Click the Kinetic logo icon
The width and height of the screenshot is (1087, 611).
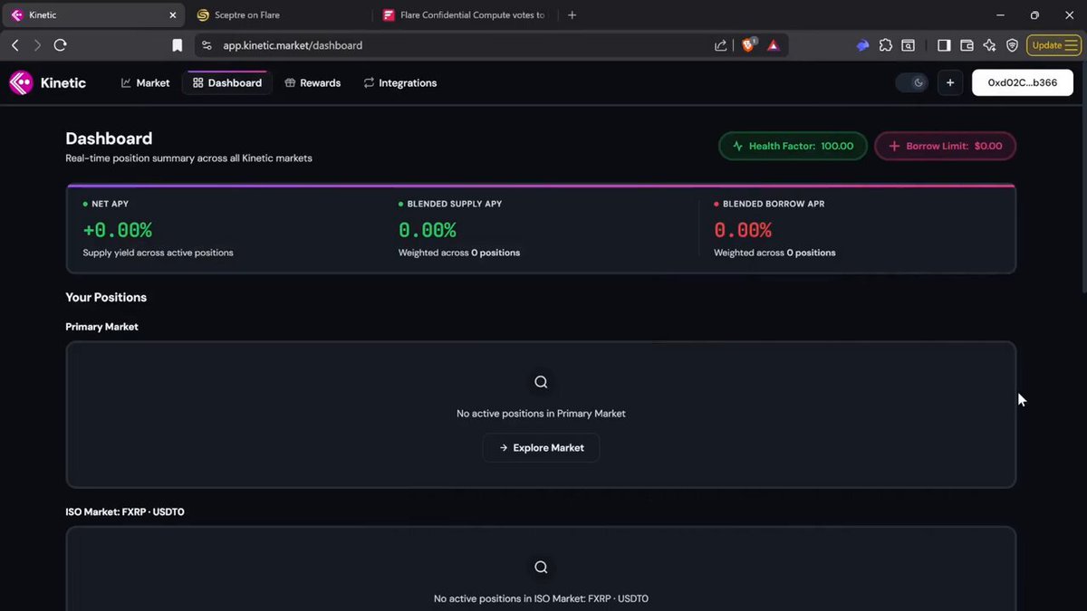[x=21, y=82]
